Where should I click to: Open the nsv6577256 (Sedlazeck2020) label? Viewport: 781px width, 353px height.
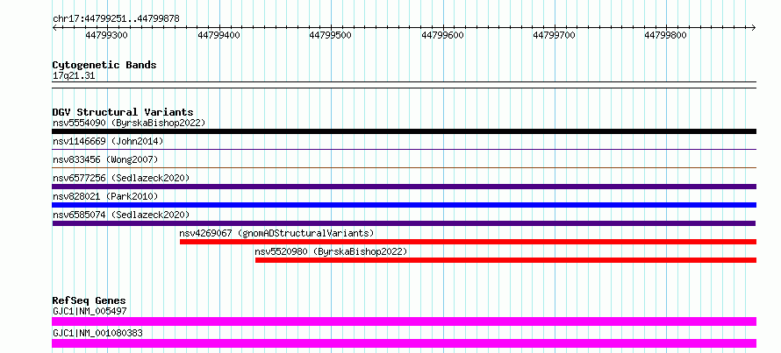click(x=121, y=178)
